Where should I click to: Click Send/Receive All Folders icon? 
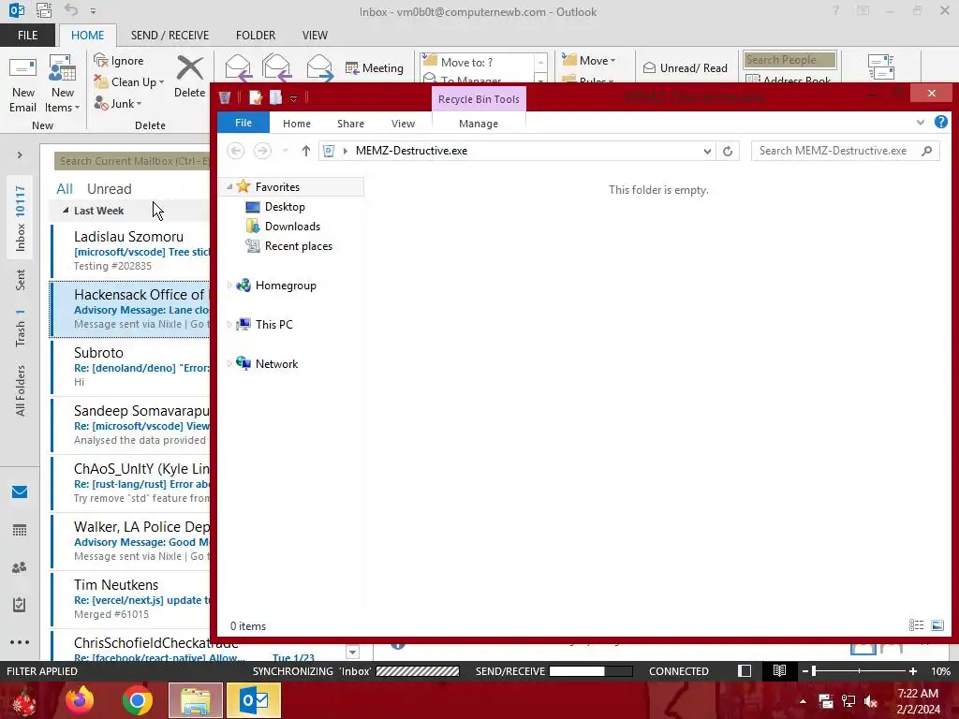pos(881,66)
